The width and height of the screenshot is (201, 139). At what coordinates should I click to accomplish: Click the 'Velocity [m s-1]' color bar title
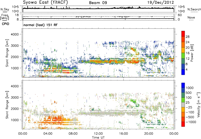pos(198,105)
